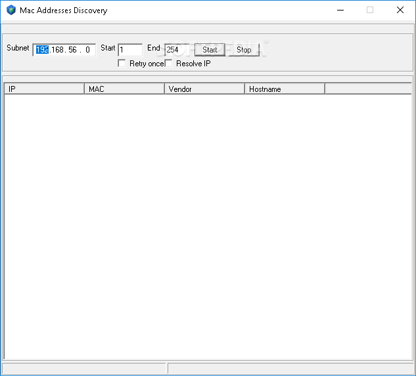This screenshot has height=376, width=416.
Task: Click the window title text
Action: (x=64, y=10)
